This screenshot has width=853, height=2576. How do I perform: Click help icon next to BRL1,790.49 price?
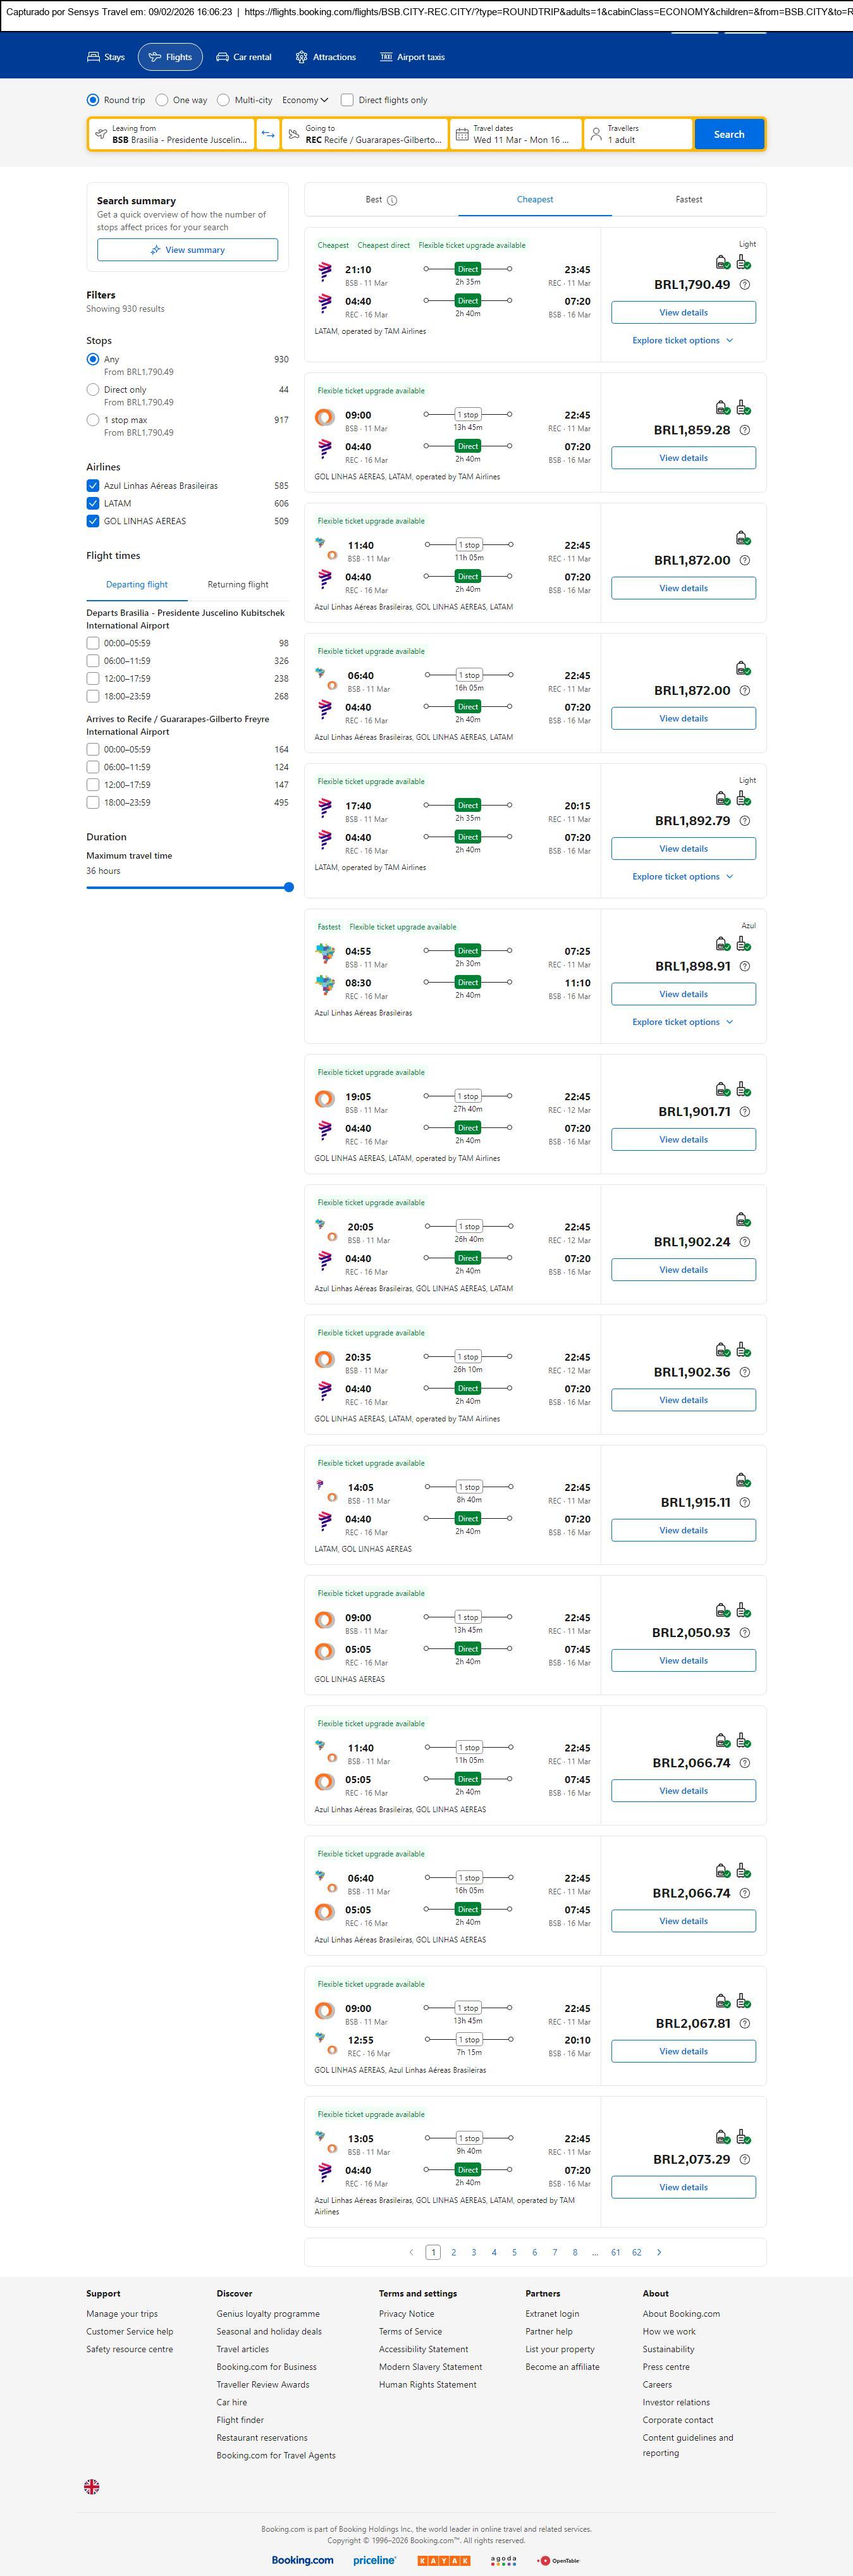[744, 285]
